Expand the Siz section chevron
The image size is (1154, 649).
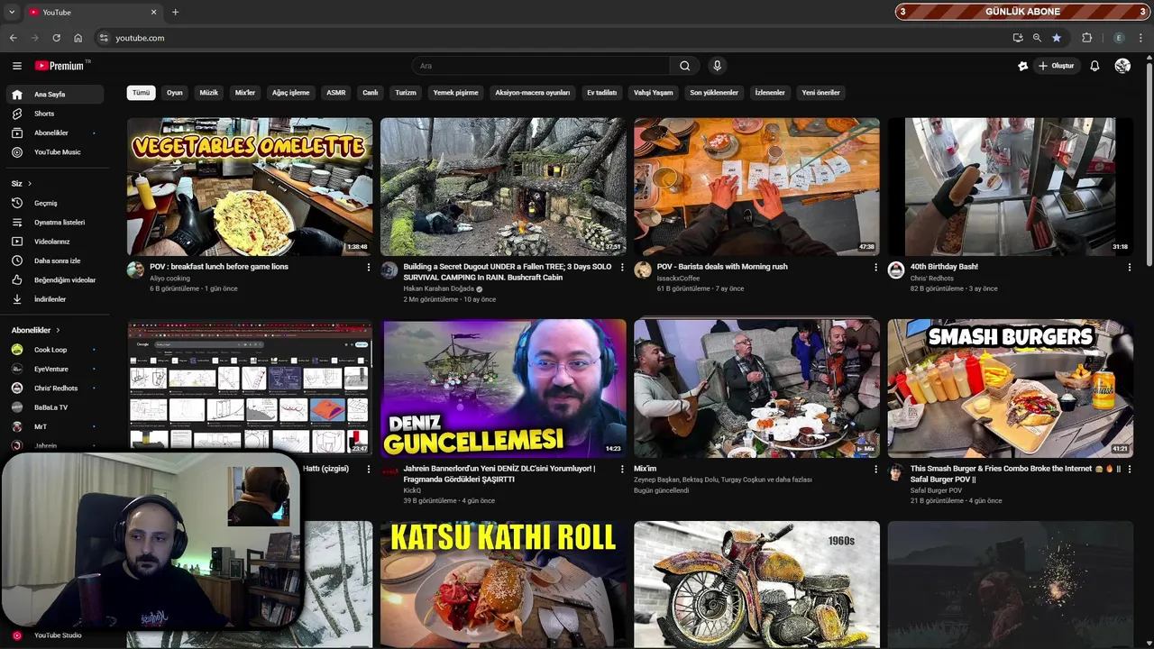(29, 184)
